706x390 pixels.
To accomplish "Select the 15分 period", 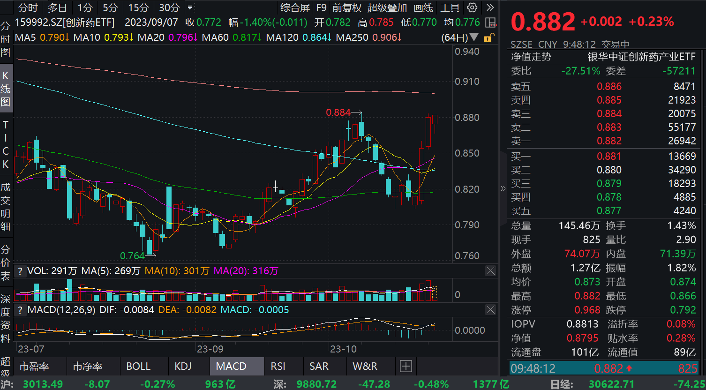I will (139, 7).
